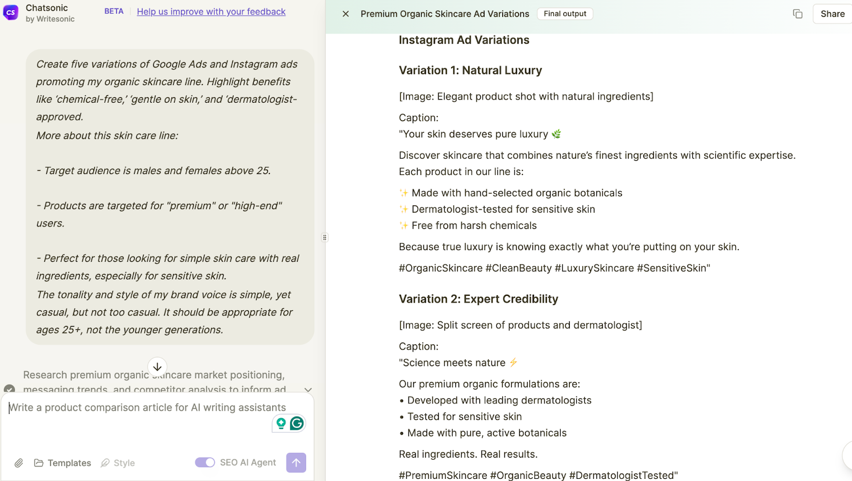
Task: Click 'Premium Organic Skincare Ad Variations' title
Action: 445,14
